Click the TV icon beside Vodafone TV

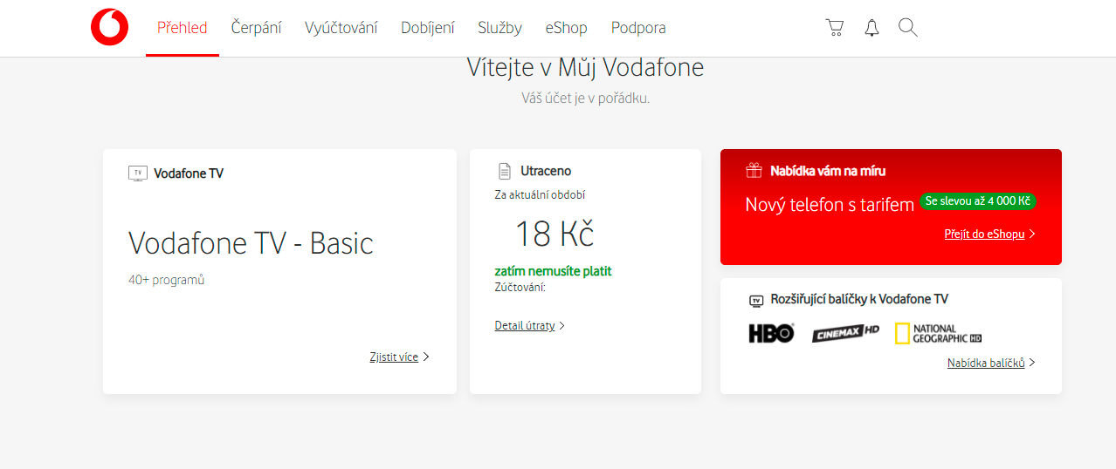pos(138,173)
